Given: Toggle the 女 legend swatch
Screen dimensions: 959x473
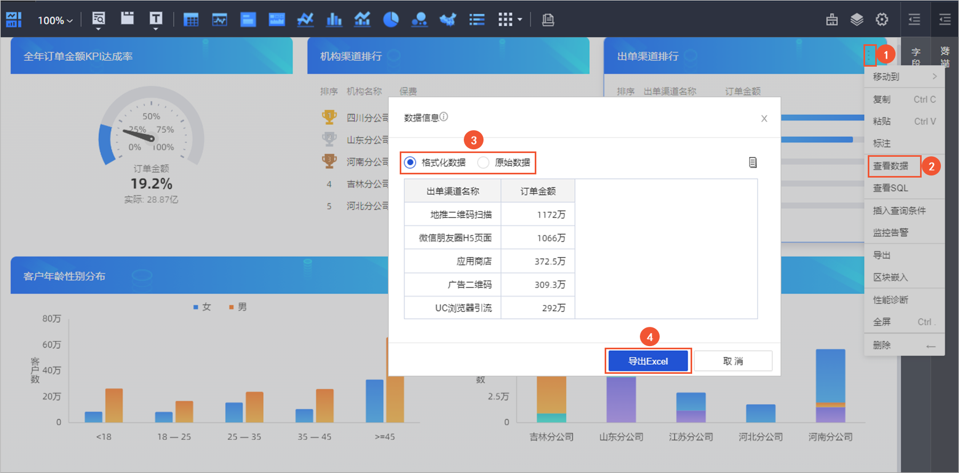Looking at the screenshot, I should (196, 307).
